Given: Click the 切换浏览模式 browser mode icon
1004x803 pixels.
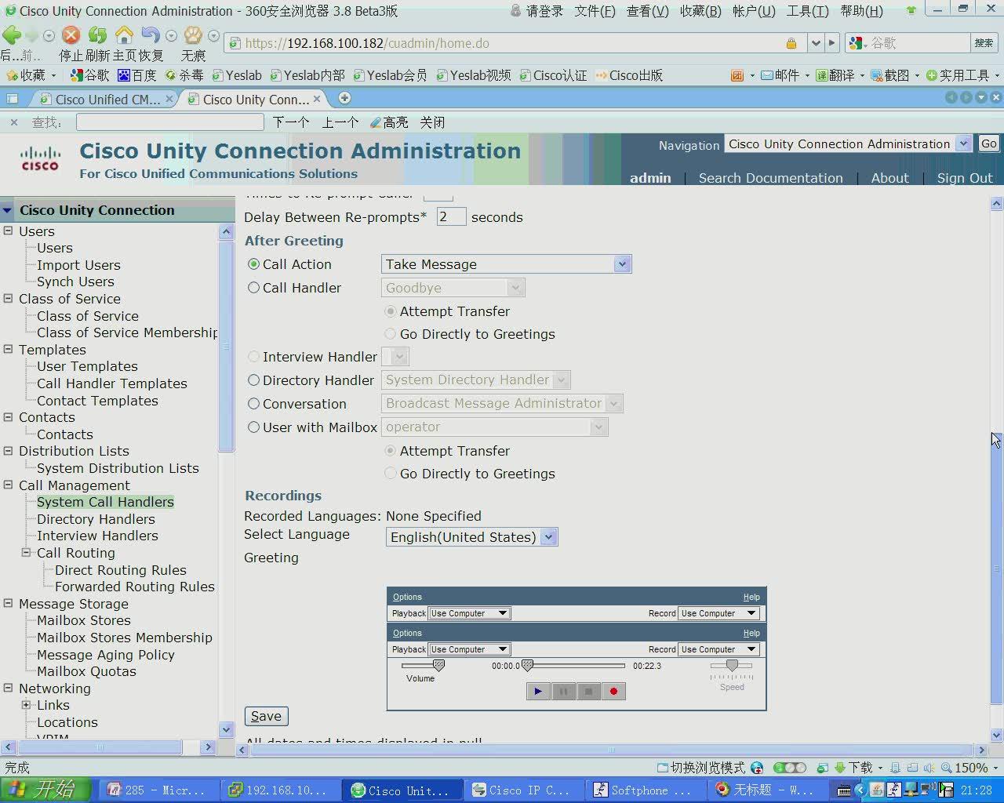Looking at the screenshot, I should point(663,768).
